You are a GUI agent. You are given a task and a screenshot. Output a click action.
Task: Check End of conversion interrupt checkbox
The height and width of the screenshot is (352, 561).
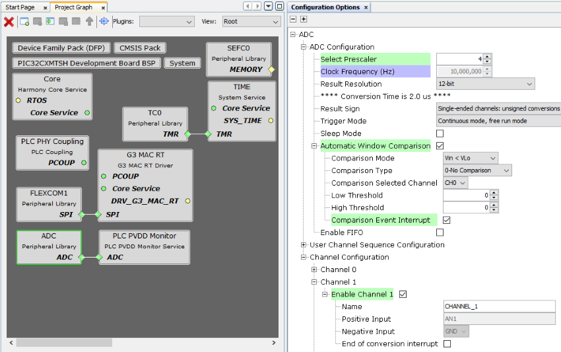pos(447,344)
